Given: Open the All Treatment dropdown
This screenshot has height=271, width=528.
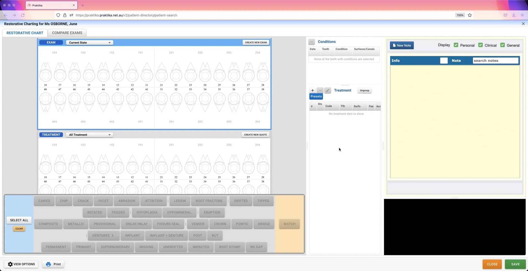Looking at the screenshot, I should tap(89, 135).
